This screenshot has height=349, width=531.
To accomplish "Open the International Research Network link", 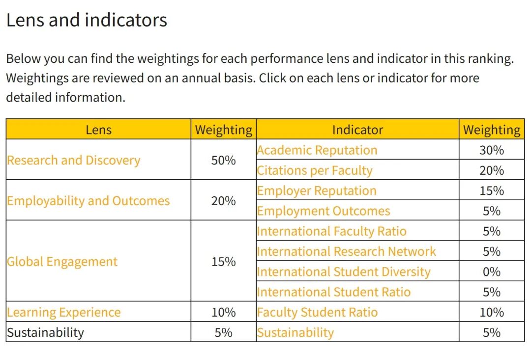I will [x=347, y=252].
